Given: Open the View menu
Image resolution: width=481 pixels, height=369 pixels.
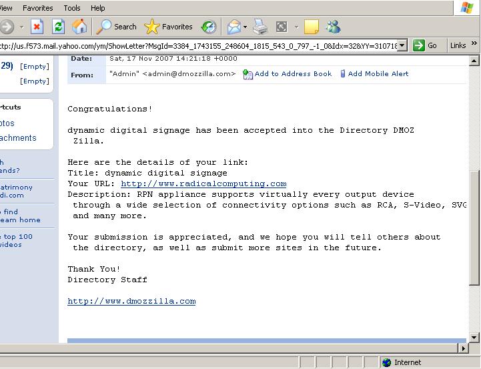Looking at the screenshot, I should pyautogui.click(x=6, y=8).
